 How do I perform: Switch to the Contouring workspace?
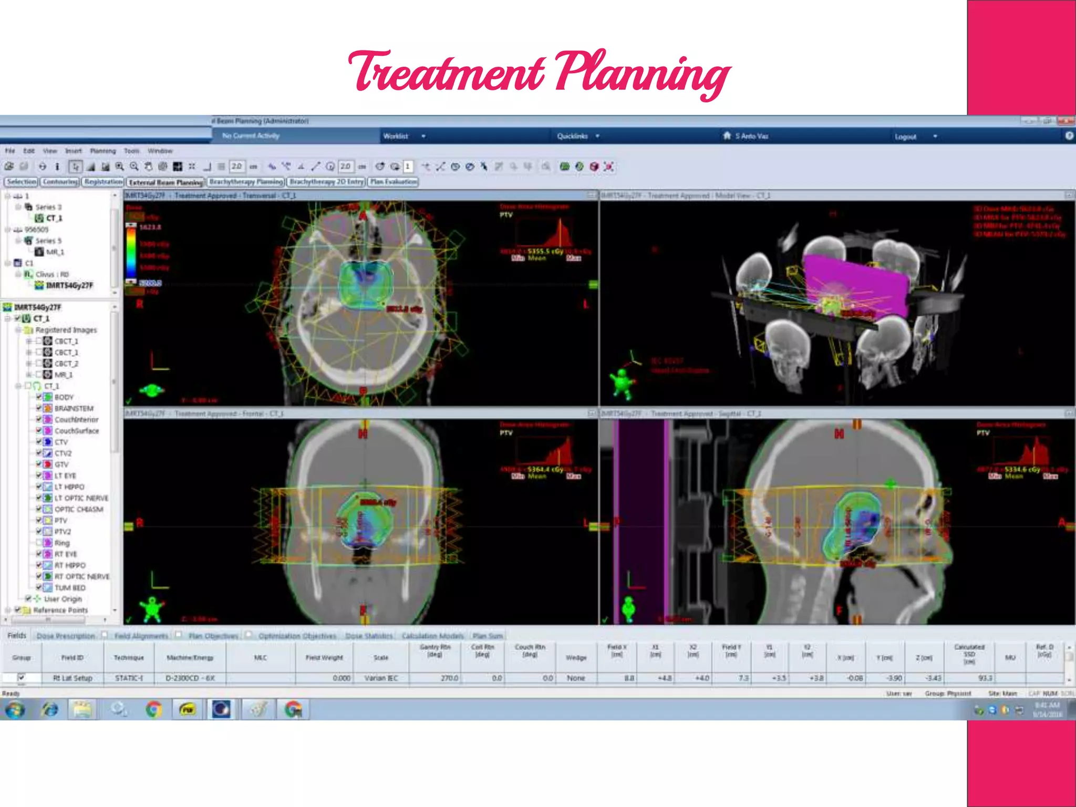click(60, 182)
